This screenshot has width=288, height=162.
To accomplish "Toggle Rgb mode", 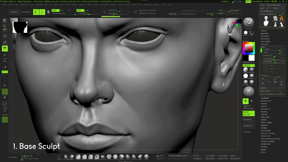I will pos(62,10).
